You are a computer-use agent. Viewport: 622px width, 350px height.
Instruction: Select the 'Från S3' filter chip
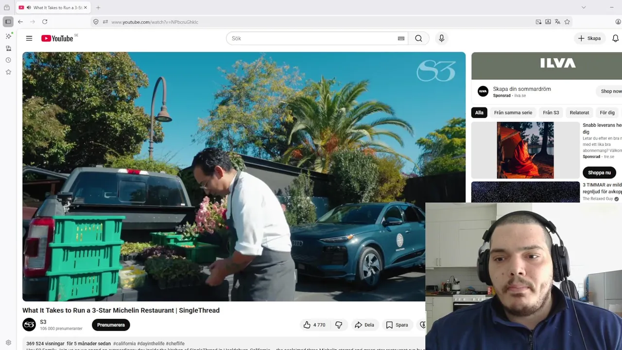point(551,112)
